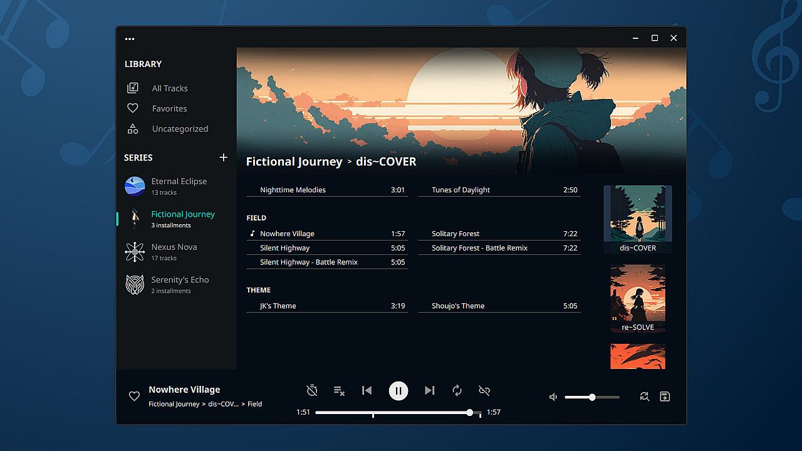Skip to the previous track
The height and width of the screenshot is (451, 802).
point(367,391)
